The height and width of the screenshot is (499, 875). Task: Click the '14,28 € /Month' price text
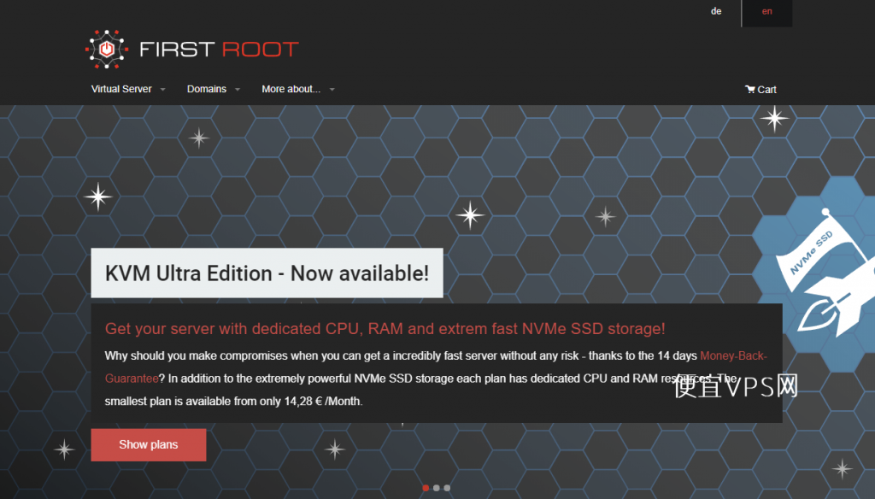pyautogui.click(x=323, y=402)
